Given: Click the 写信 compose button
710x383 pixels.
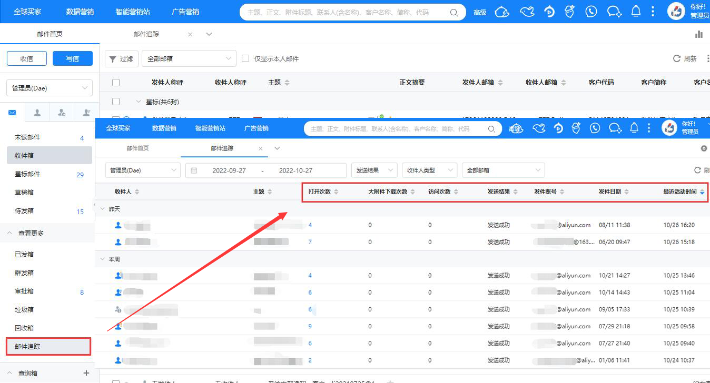Looking at the screenshot, I should (73, 58).
